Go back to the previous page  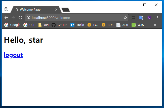coord(6,18)
